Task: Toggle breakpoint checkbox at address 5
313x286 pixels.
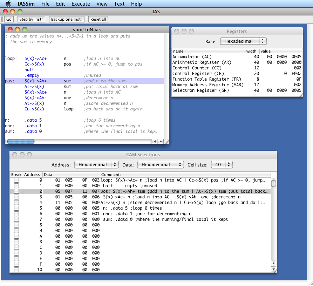Action: coord(16,208)
